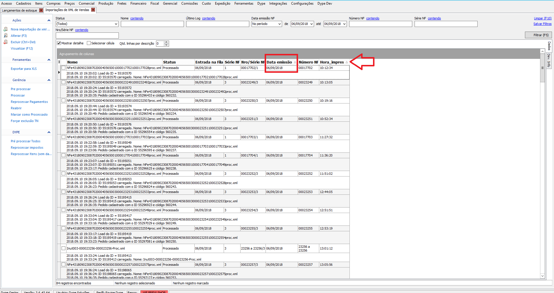This screenshot has width=554, height=293.
Task: Sort by Hora_impres column header
Action: [x=334, y=62]
